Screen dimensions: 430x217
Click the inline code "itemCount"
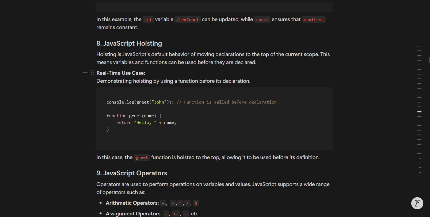click(188, 19)
